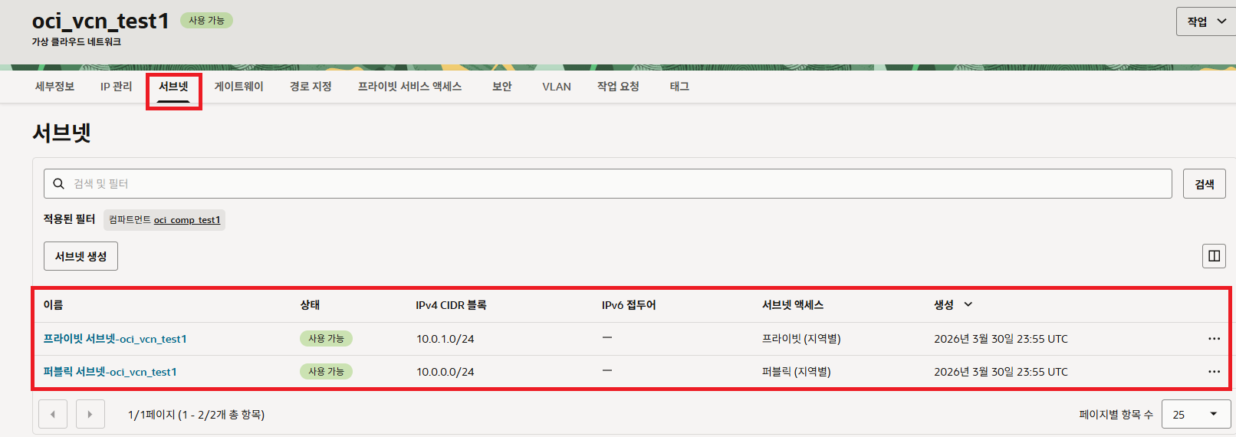The height and width of the screenshot is (437, 1236).
Task: Select the 경로 지정 tab
Action: 311,87
